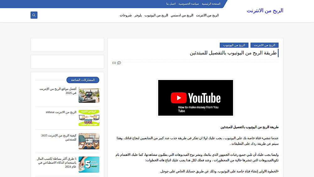Viewport: 314px width, 177px height.
Task: Select شروحات menu item
Action: [126, 15]
